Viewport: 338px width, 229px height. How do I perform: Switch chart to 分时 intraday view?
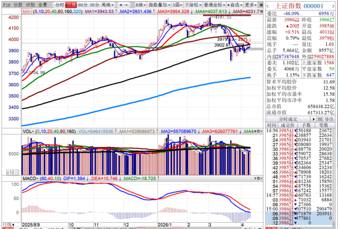click(x=59, y=4)
